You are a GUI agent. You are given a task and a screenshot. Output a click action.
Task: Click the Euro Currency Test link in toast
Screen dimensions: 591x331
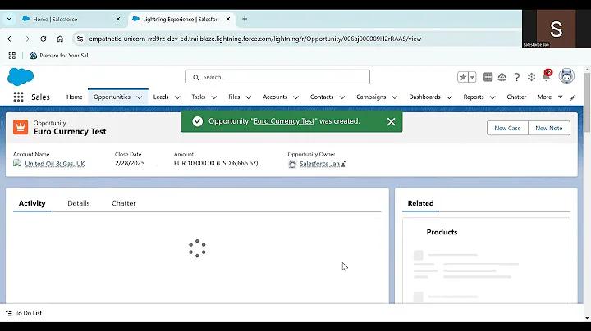284,121
